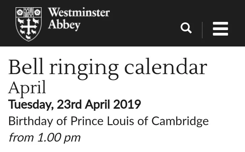
Task: Click empty dark header area beside wordmark
Action: click(144, 23)
